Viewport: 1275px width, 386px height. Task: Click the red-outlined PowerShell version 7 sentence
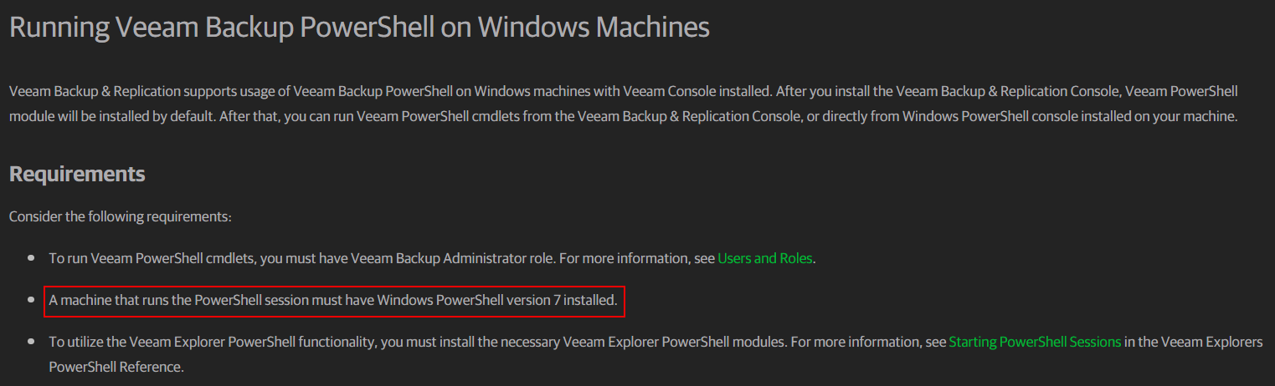point(333,300)
